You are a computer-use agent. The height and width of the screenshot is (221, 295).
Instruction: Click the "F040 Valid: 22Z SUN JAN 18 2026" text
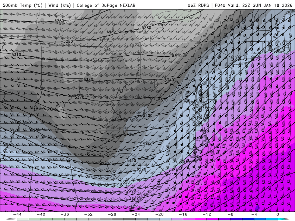coord(254,5)
